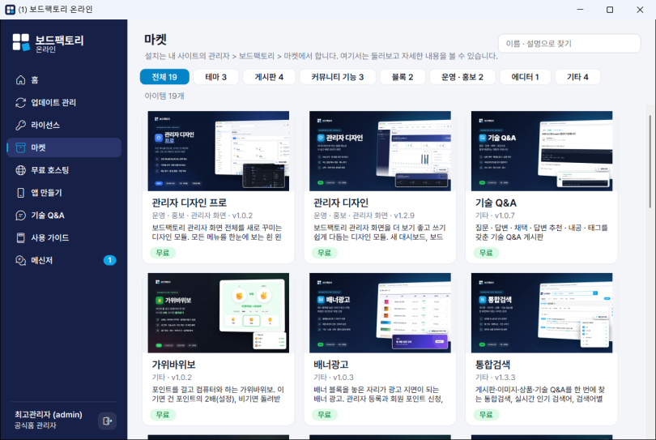The height and width of the screenshot is (440, 656).
Task: Filter by 에디터 1 category
Action: (525, 77)
